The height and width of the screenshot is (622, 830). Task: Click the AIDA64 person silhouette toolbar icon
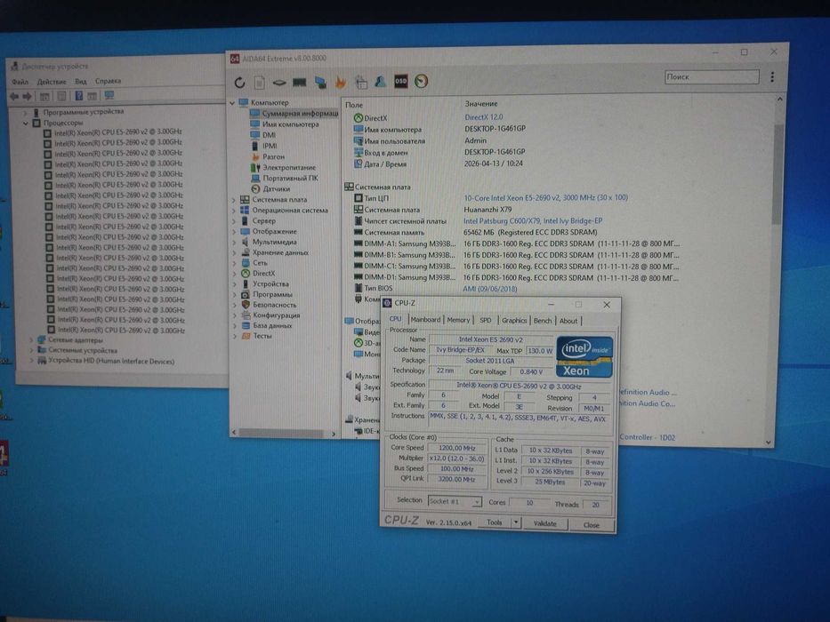380,82
